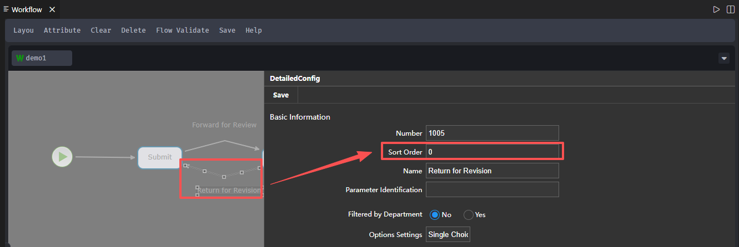
Task: Click the green W icon on demo1
Action: click(20, 58)
